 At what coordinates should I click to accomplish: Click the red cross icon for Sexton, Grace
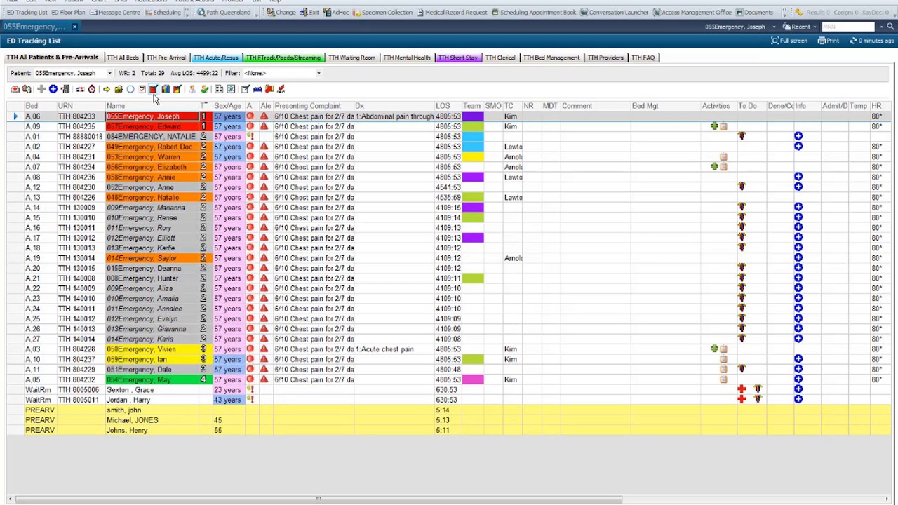742,389
